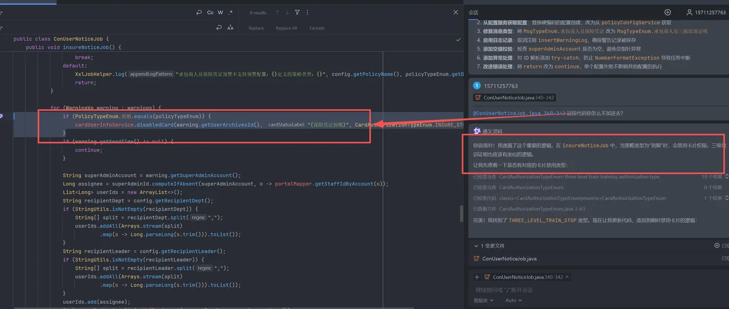The width and height of the screenshot is (729, 309).
Task: Open the search filter funnel options
Action: click(297, 12)
